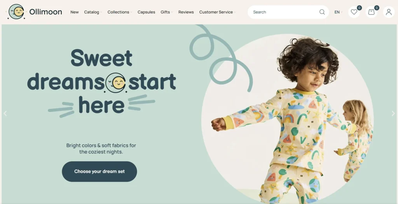
Task: Open the wishlist heart icon
Action: click(x=354, y=12)
